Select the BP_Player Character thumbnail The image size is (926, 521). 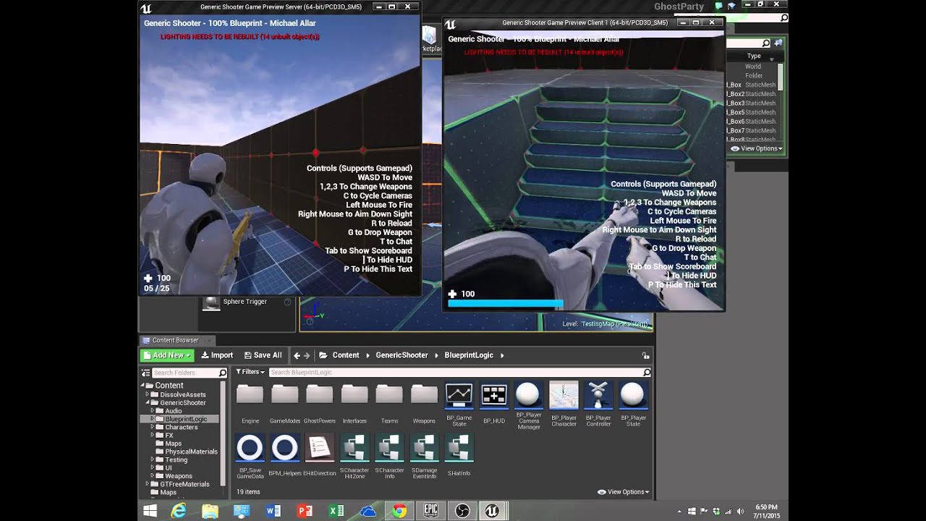pos(564,396)
